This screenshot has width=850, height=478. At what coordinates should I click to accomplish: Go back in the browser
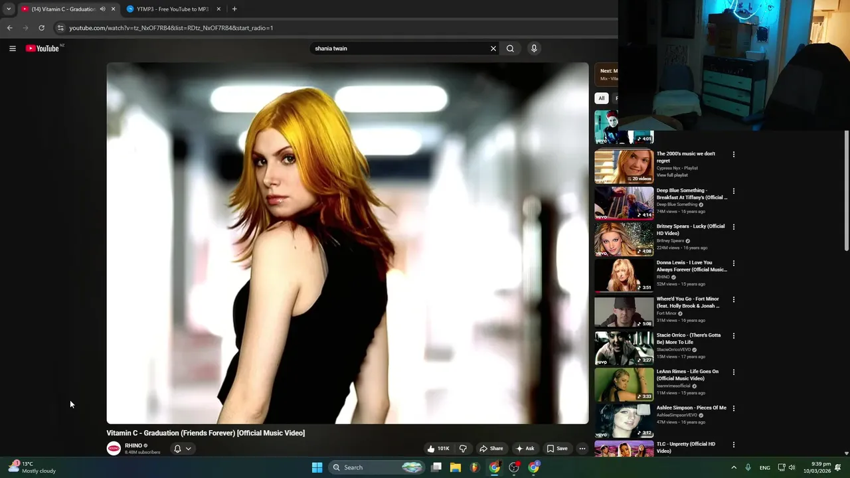(9, 28)
